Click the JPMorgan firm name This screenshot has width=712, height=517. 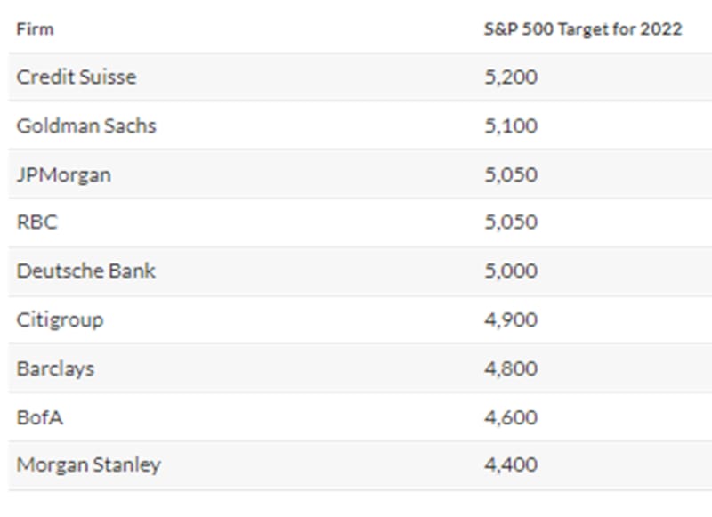click(64, 174)
